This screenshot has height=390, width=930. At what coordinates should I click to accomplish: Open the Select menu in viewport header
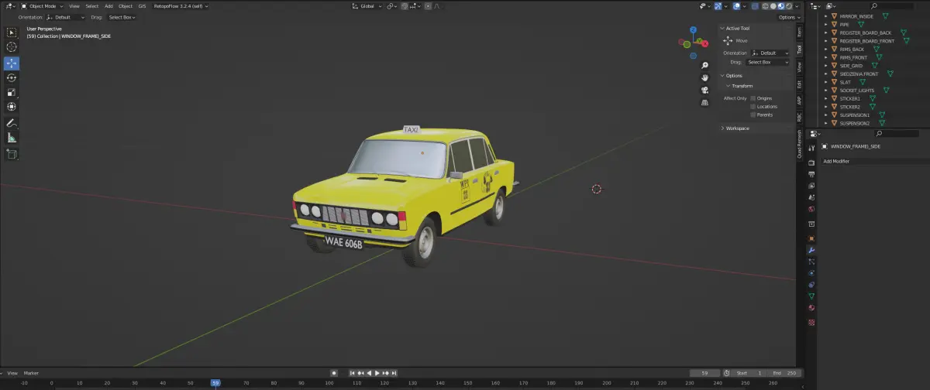click(x=91, y=5)
